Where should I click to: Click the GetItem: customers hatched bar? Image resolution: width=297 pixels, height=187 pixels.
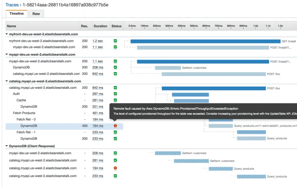[168, 153]
